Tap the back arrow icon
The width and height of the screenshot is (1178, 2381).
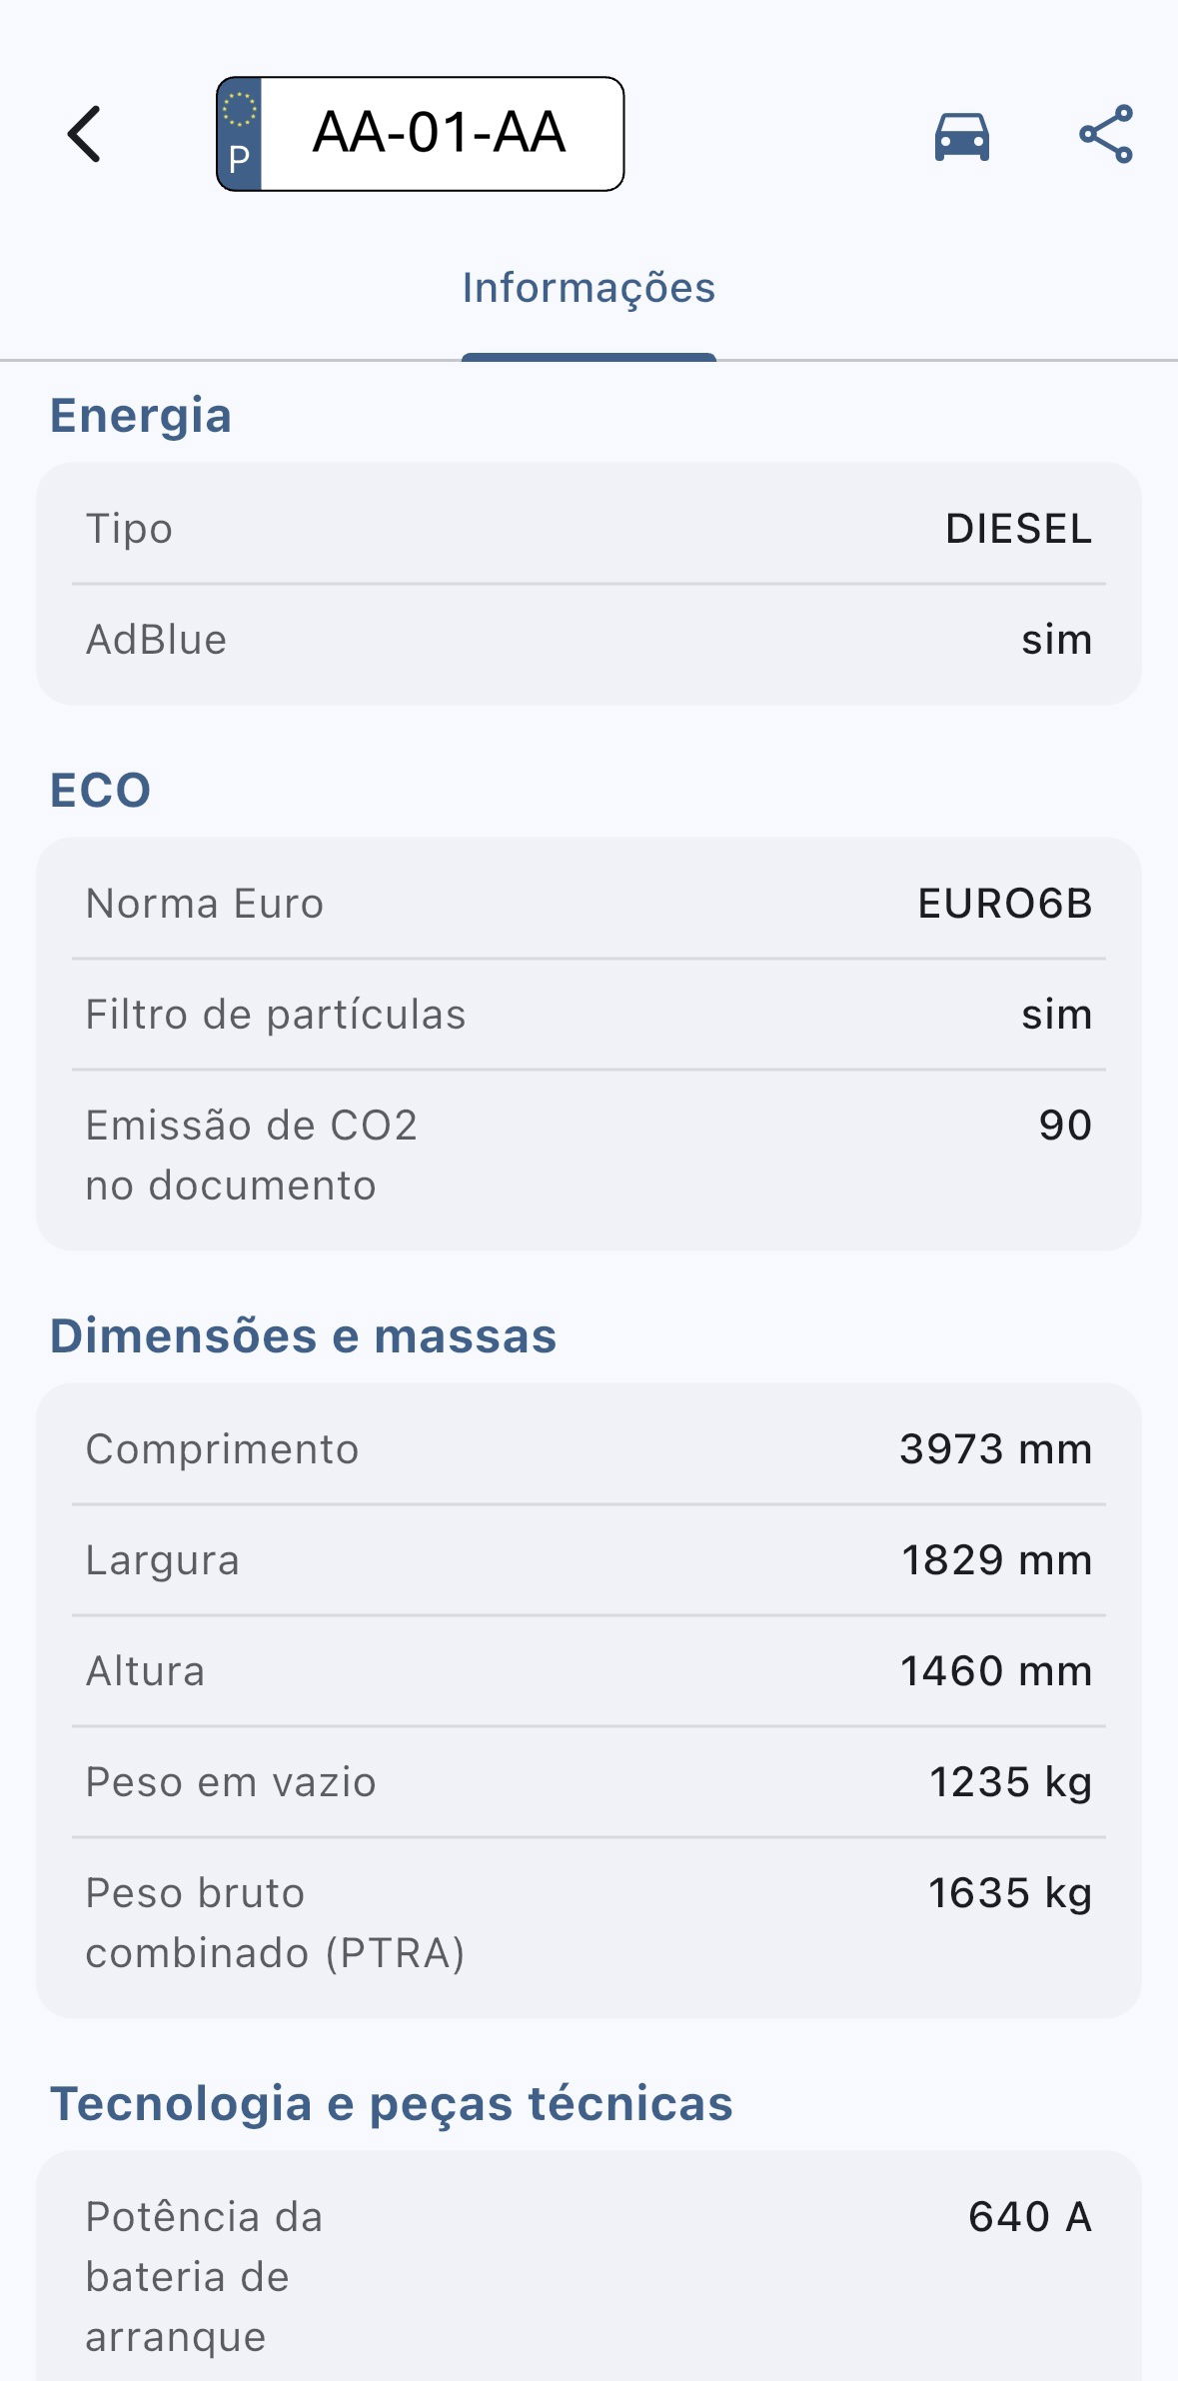(x=85, y=134)
